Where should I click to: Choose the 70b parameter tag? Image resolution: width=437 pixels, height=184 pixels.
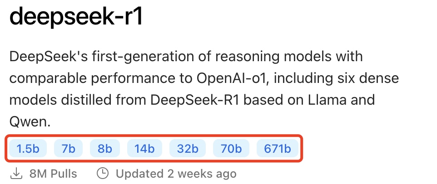coord(231,148)
